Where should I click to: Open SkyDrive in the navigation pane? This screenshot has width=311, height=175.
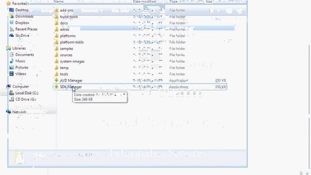(x=22, y=35)
